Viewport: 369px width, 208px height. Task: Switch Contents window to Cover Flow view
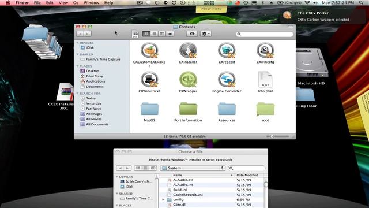170,34
